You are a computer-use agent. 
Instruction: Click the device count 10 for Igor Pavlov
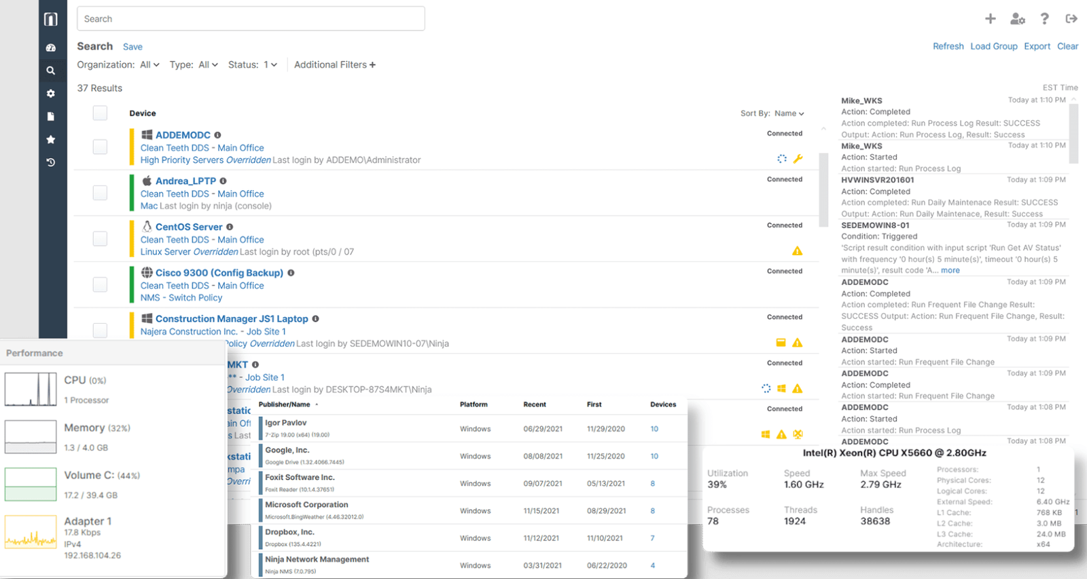click(x=654, y=429)
